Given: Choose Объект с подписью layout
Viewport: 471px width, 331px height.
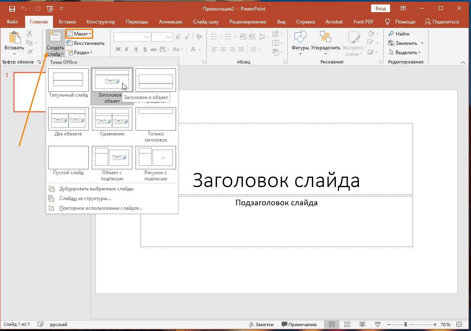Looking at the screenshot, I should (x=112, y=158).
